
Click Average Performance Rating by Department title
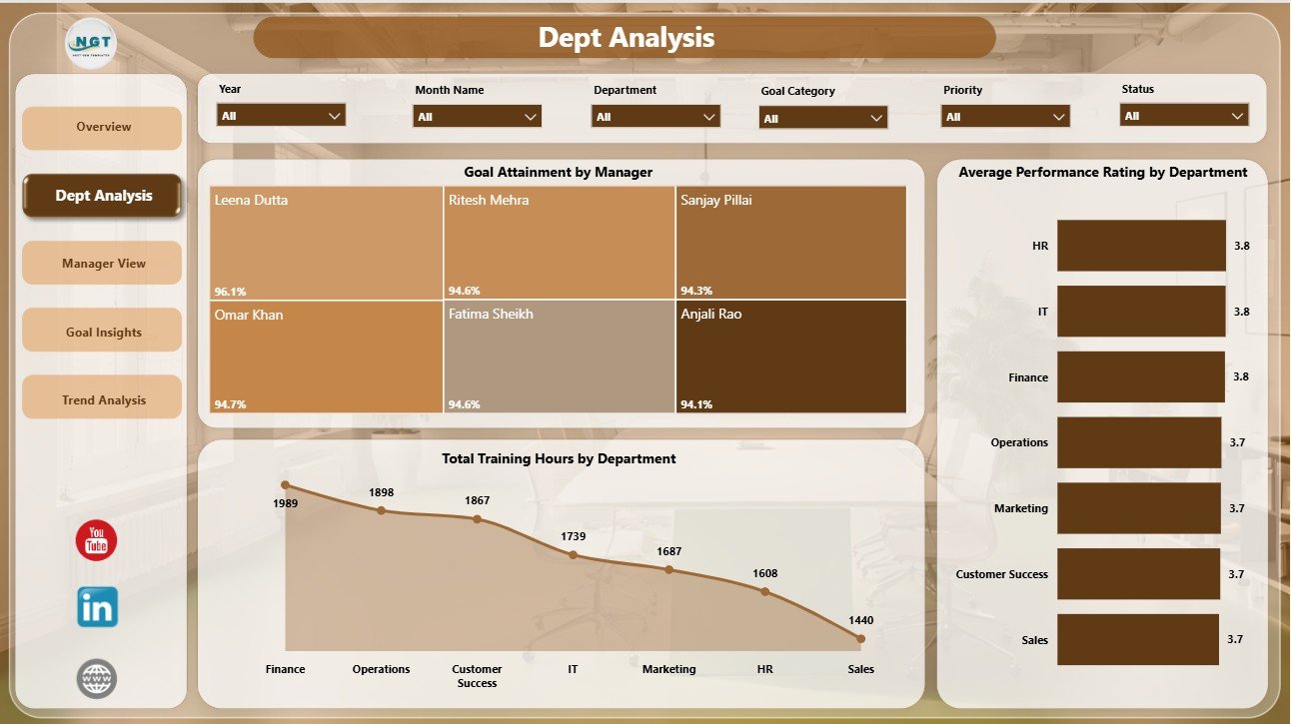tap(1103, 172)
